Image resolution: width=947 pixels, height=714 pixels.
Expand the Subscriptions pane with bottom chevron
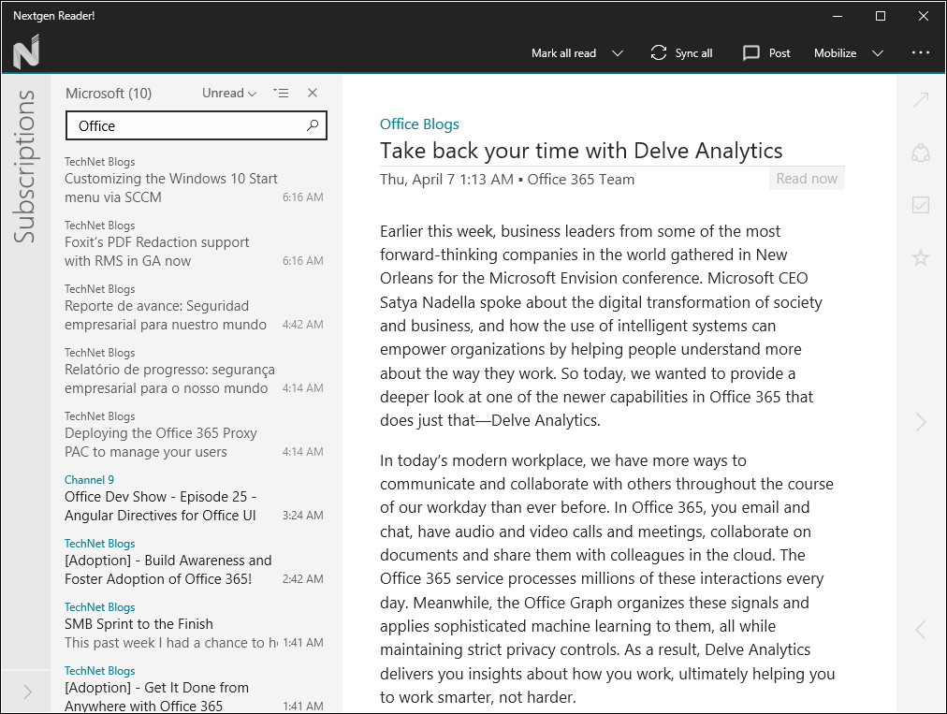point(27,692)
